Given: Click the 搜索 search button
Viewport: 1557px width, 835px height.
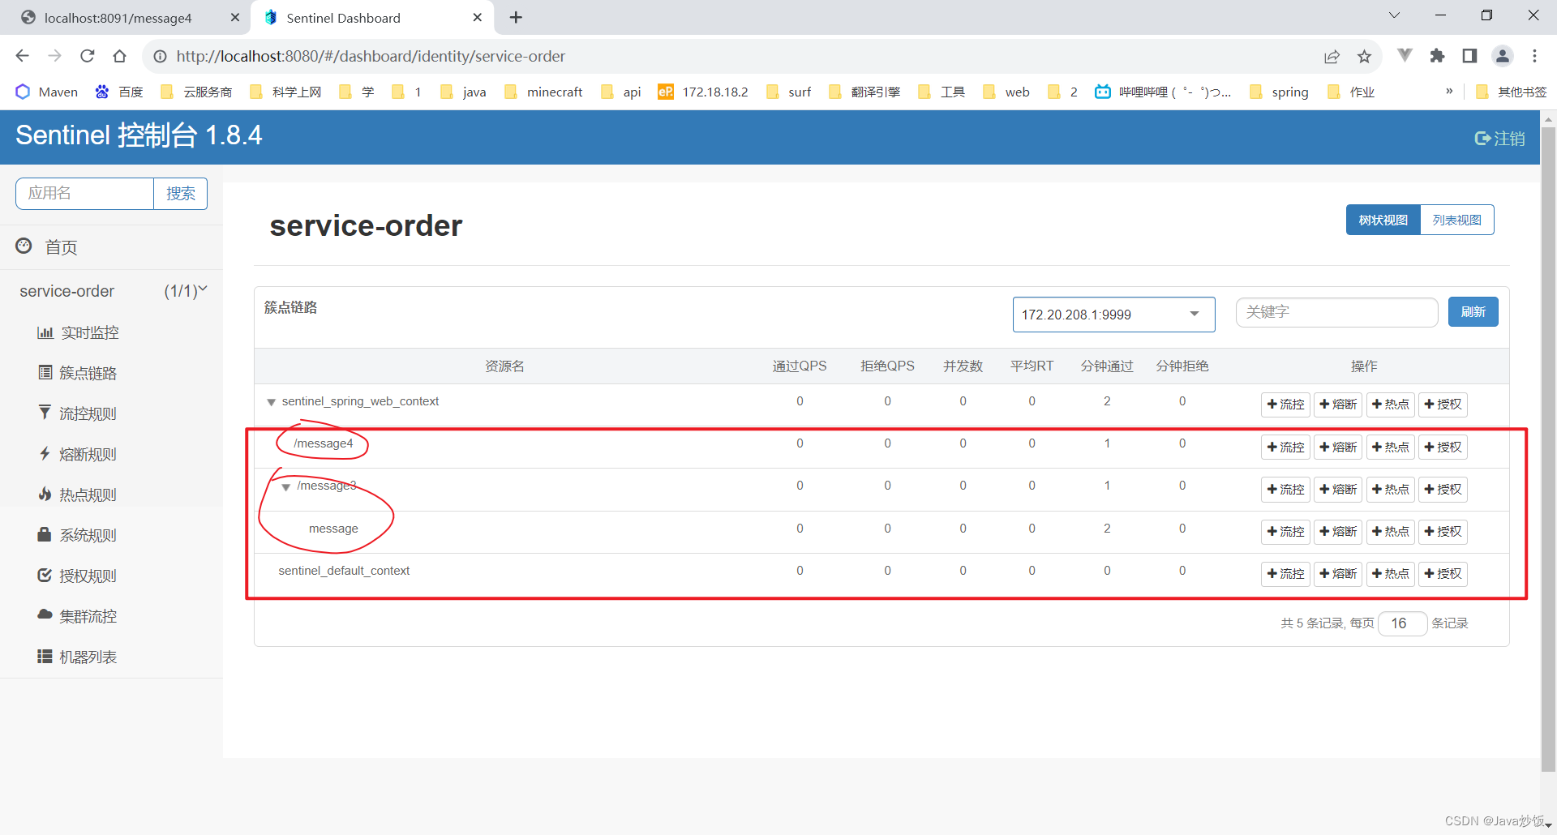Looking at the screenshot, I should pyautogui.click(x=181, y=194).
